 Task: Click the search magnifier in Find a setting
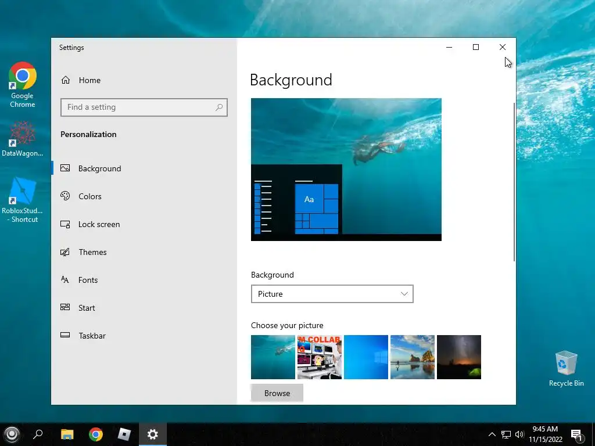(219, 107)
